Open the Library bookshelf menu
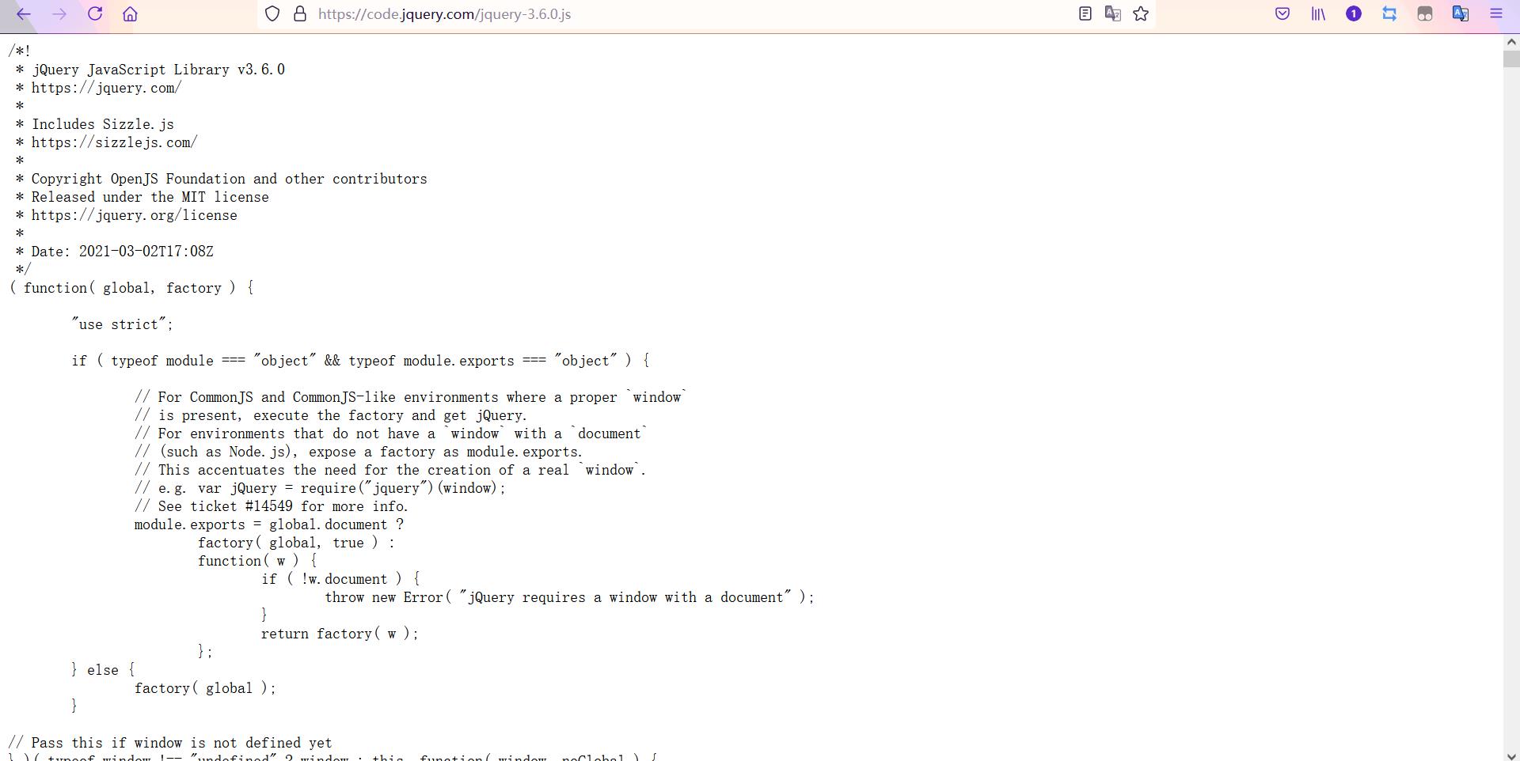 [1318, 14]
